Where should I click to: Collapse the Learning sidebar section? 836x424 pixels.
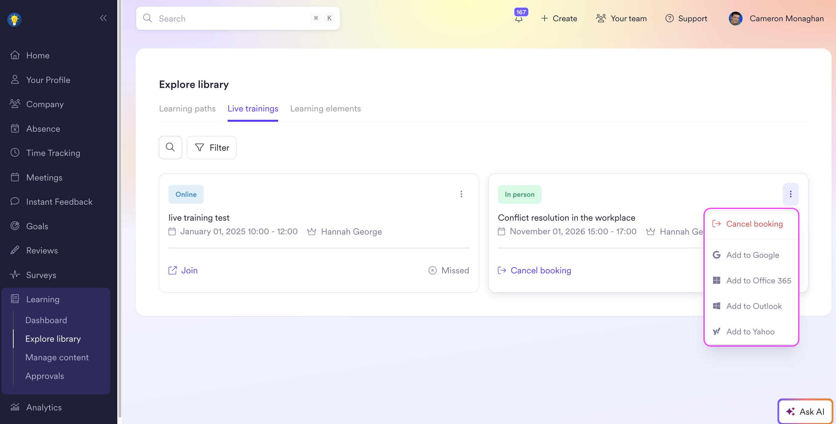(x=43, y=299)
